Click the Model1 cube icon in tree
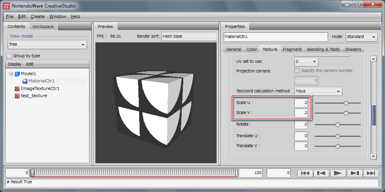 point(17,74)
